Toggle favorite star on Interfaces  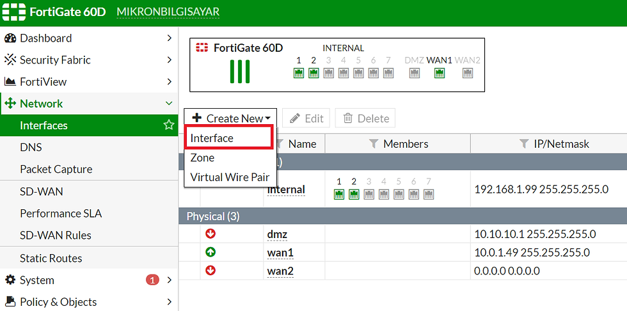pyautogui.click(x=169, y=125)
